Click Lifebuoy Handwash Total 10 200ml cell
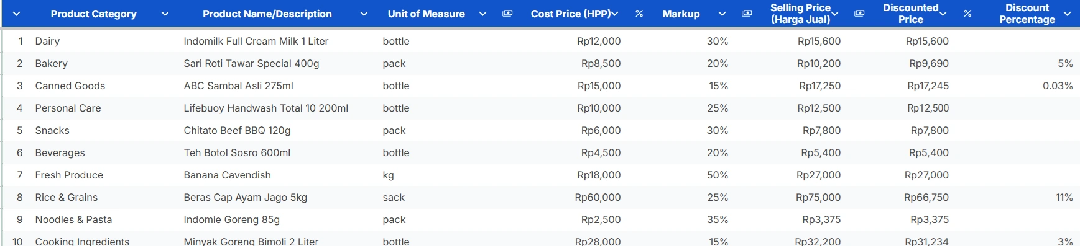The width and height of the screenshot is (1080, 246). coord(265,108)
